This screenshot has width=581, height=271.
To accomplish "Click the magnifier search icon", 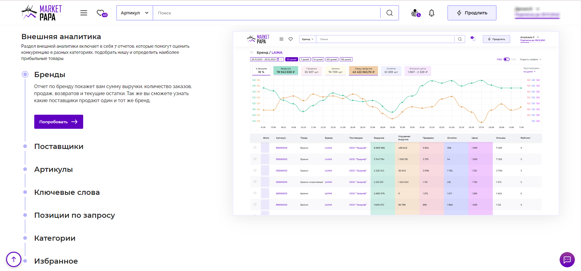I will [390, 13].
